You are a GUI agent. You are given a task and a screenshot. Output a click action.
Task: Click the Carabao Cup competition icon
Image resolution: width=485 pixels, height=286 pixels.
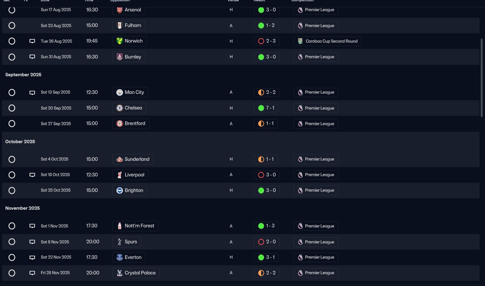pos(300,41)
